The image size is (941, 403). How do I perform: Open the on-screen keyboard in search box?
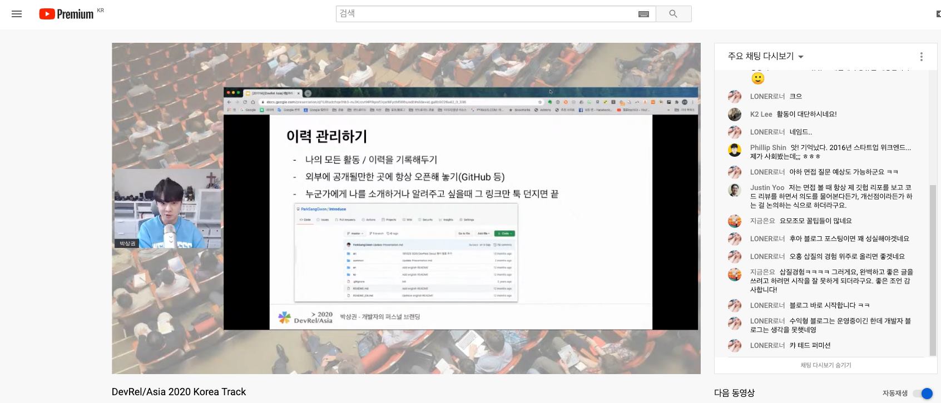click(x=643, y=14)
